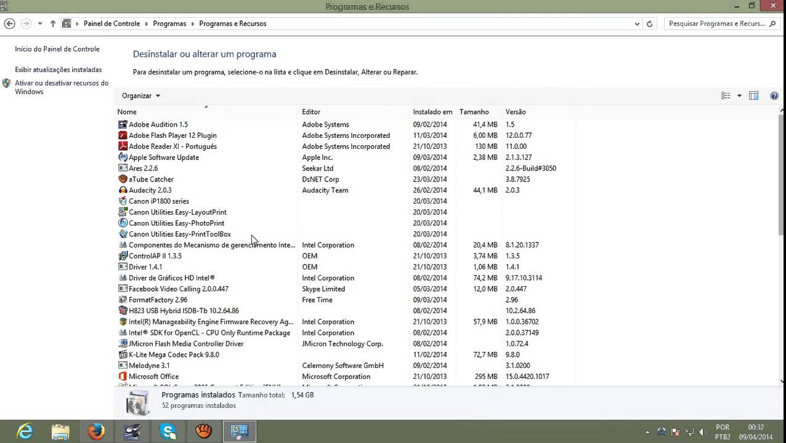786x443 pixels.
Task: Click the Microsoft Office icon
Action: pyautogui.click(x=123, y=377)
